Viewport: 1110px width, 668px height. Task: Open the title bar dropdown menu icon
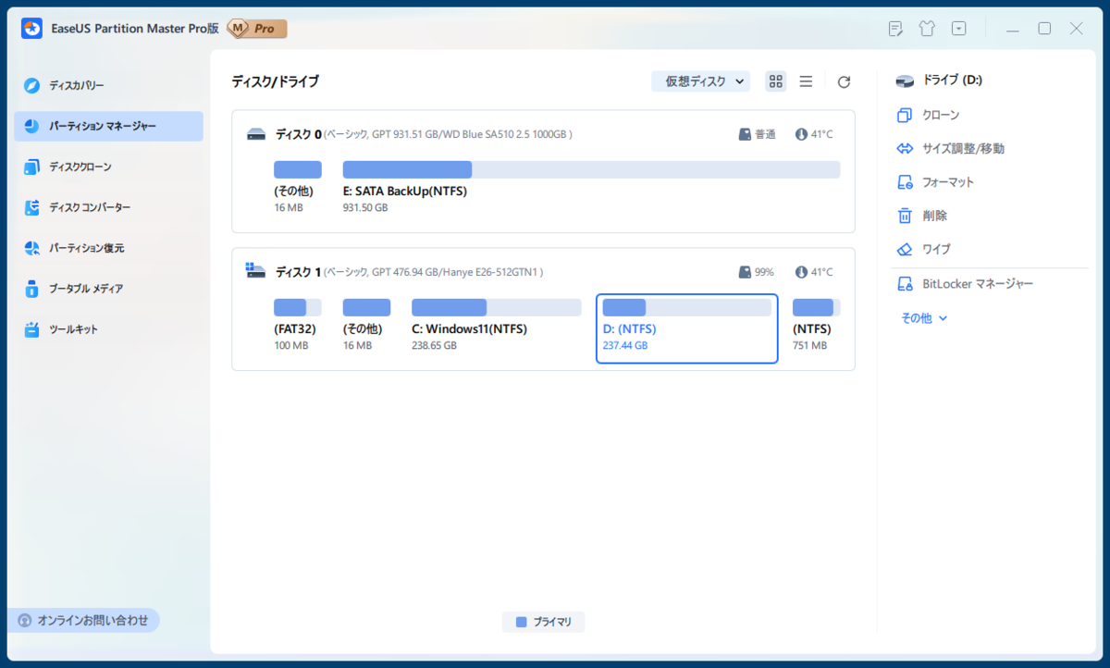(x=959, y=29)
